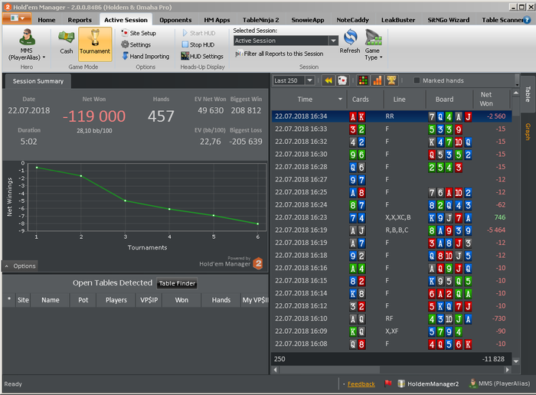Image resolution: width=536 pixels, height=395 pixels.
Task: Open the MMS Hero player icon
Action: coord(27,38)
